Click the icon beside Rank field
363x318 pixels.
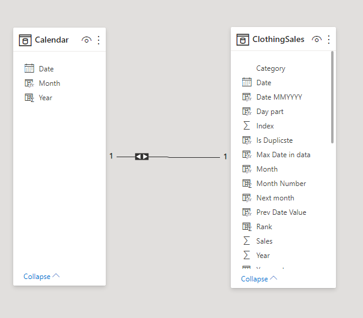(246, 227)
